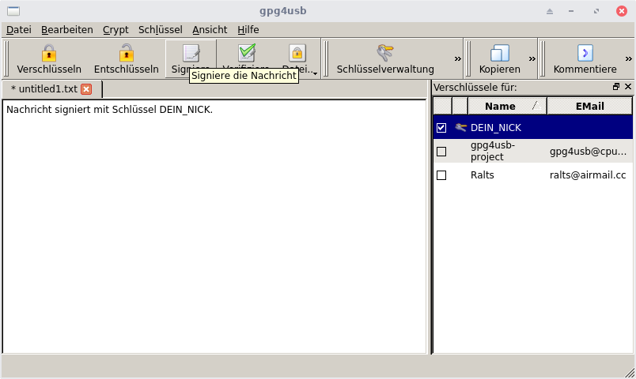Click the Kommentiere quote icon
This screenshot has height=379, width=636.
point(585,53)
